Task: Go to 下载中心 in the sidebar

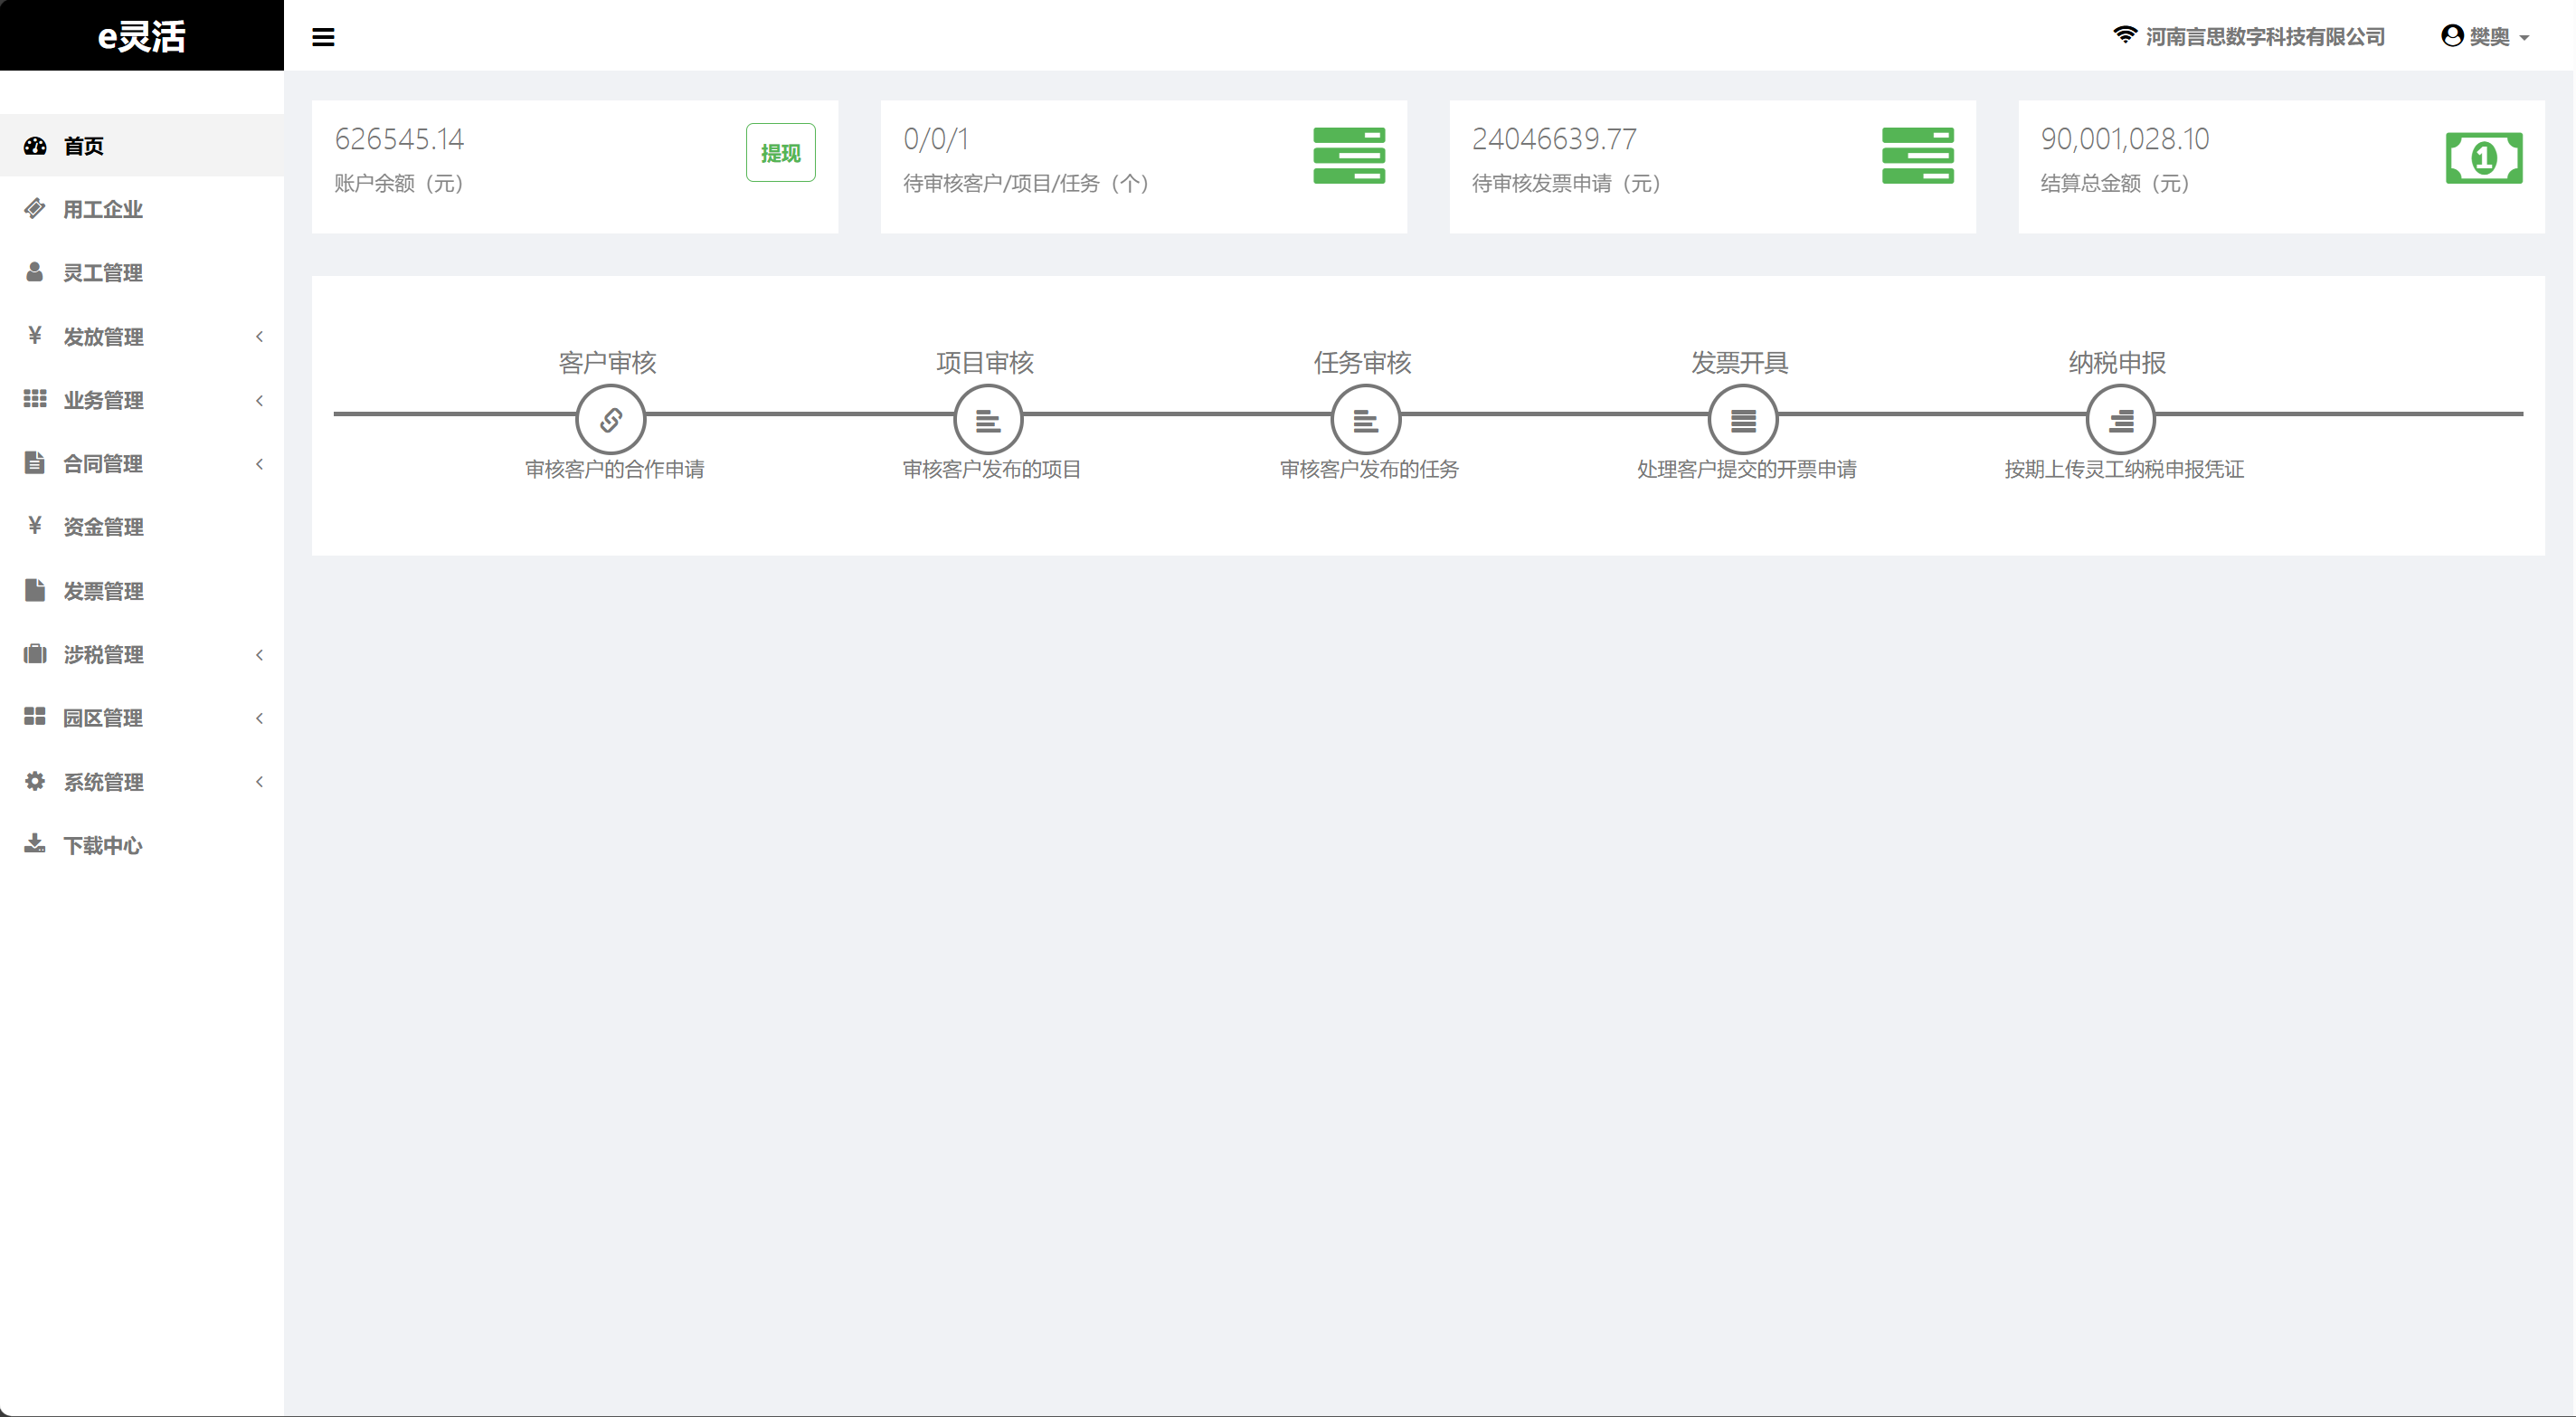Action: coord(103,846)
